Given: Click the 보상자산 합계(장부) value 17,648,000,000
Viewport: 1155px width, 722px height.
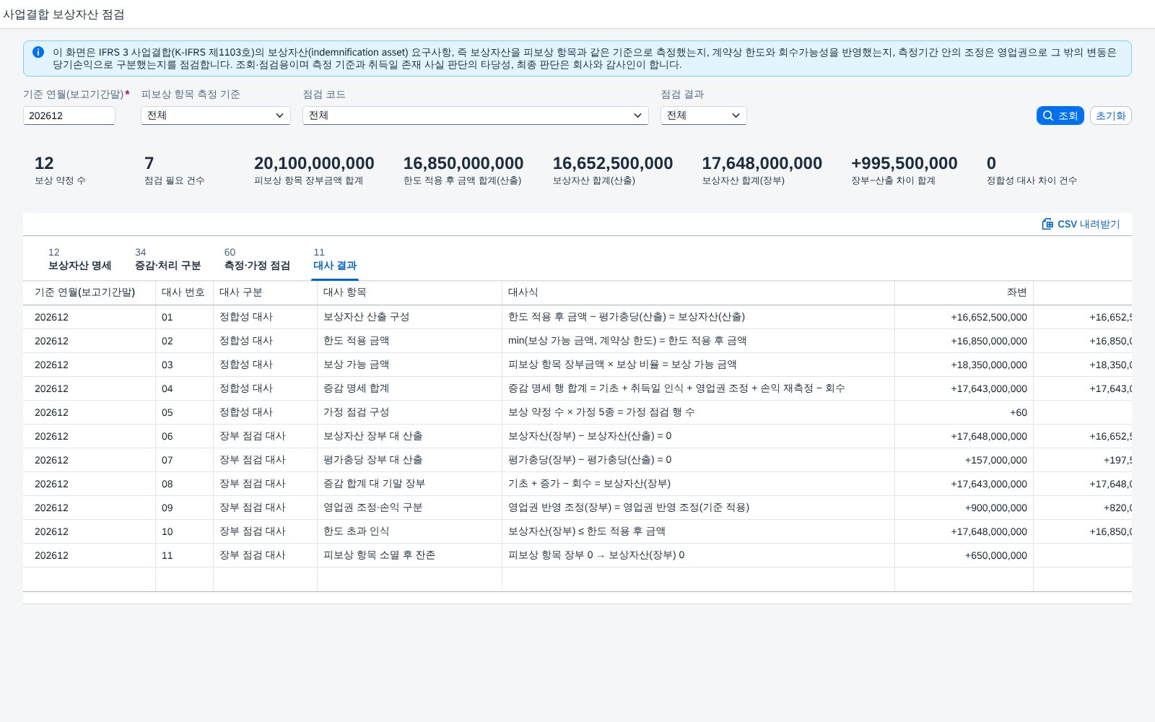Looking at the screenshot, I should tap(762, 163).
